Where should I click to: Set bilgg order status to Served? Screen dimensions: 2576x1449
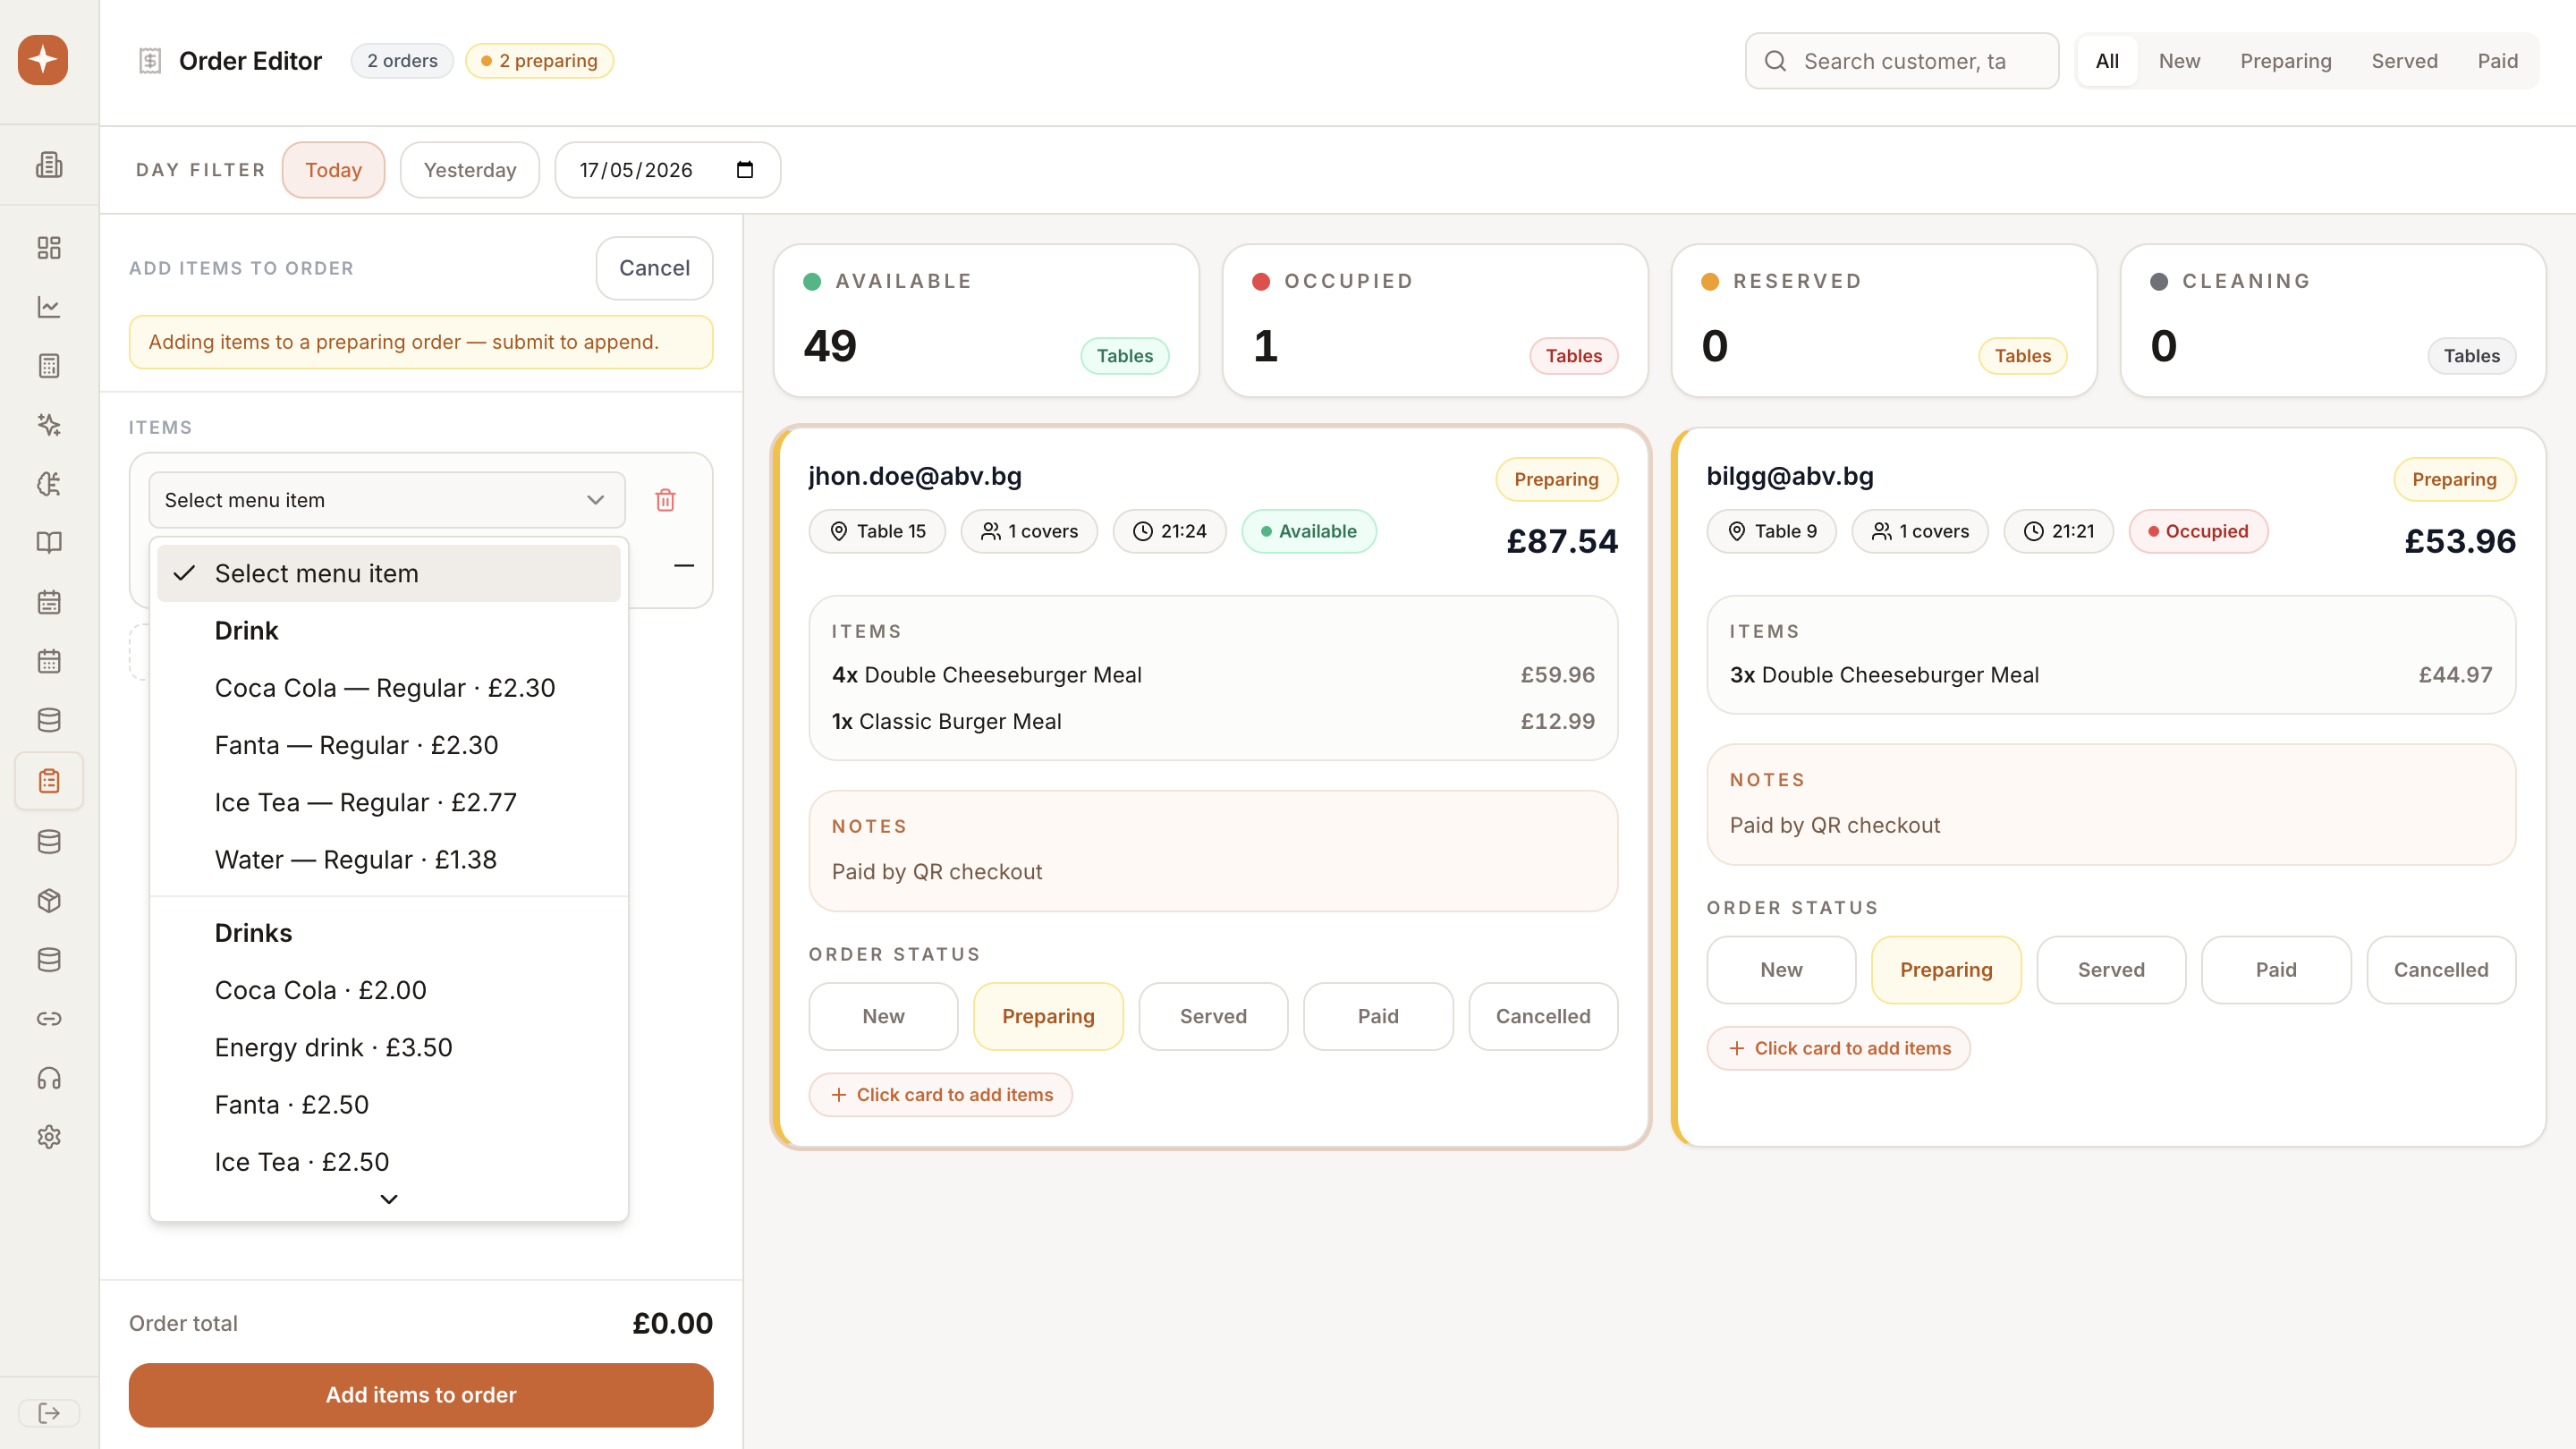pos(2111,970)
